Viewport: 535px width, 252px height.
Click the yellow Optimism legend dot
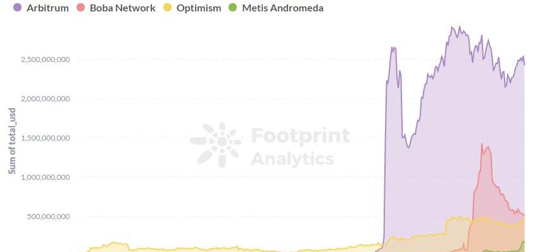pyautogui.click(x=168, y=8)
